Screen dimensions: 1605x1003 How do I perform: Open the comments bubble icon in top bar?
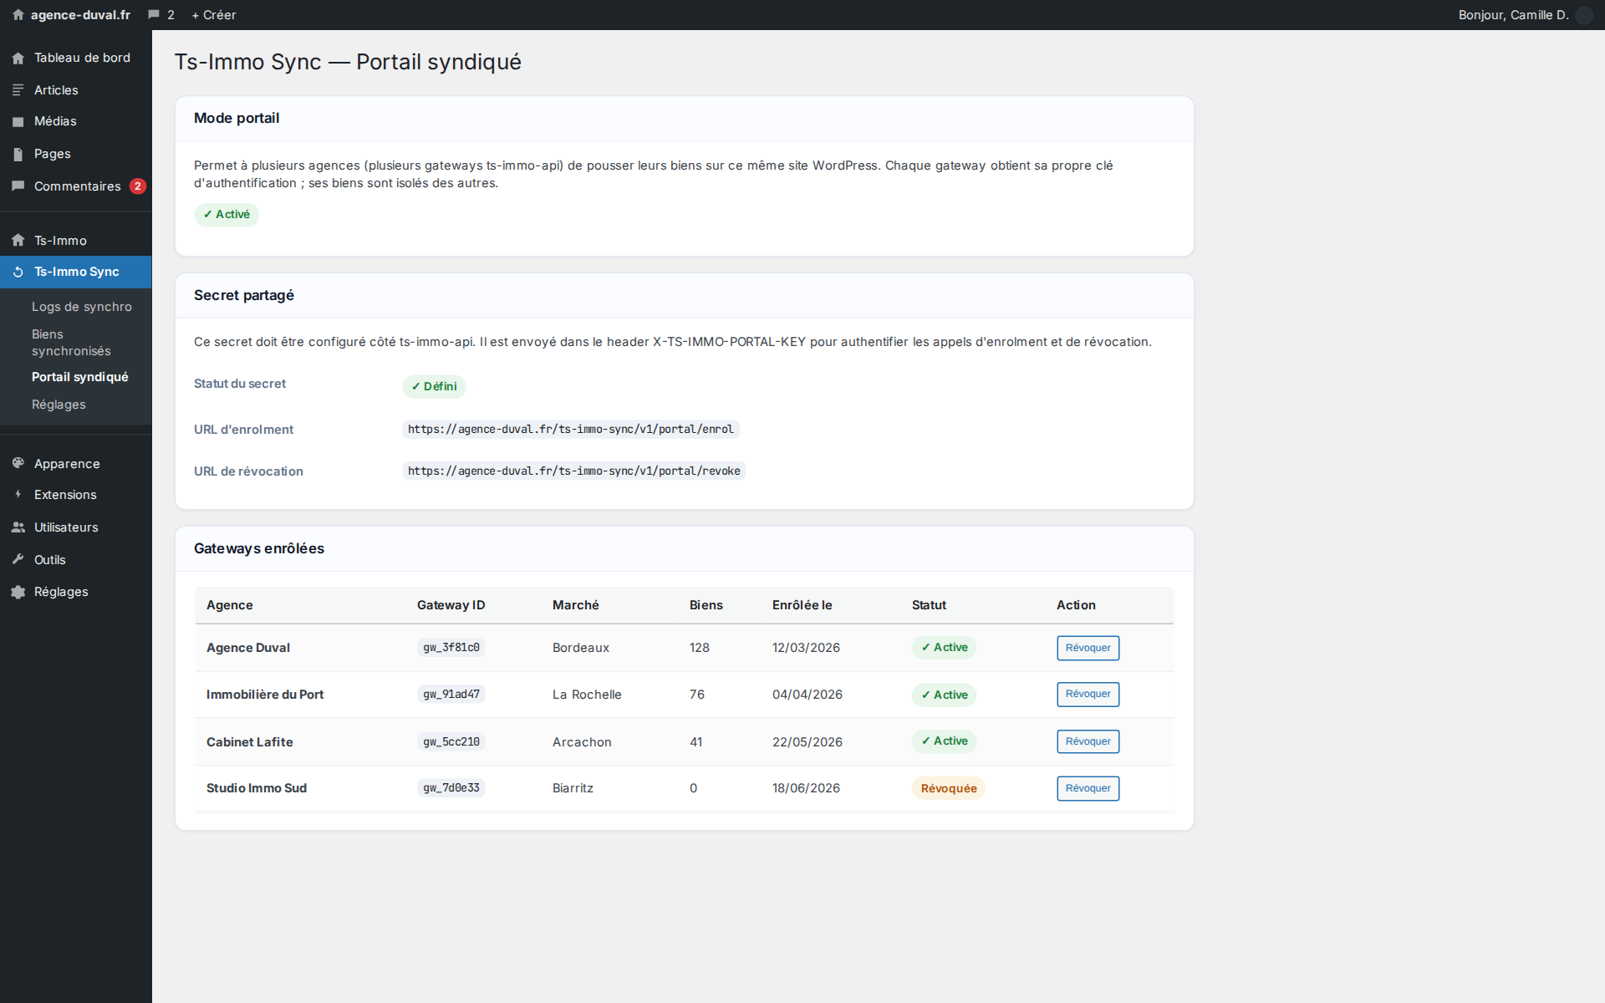[154, 15]
